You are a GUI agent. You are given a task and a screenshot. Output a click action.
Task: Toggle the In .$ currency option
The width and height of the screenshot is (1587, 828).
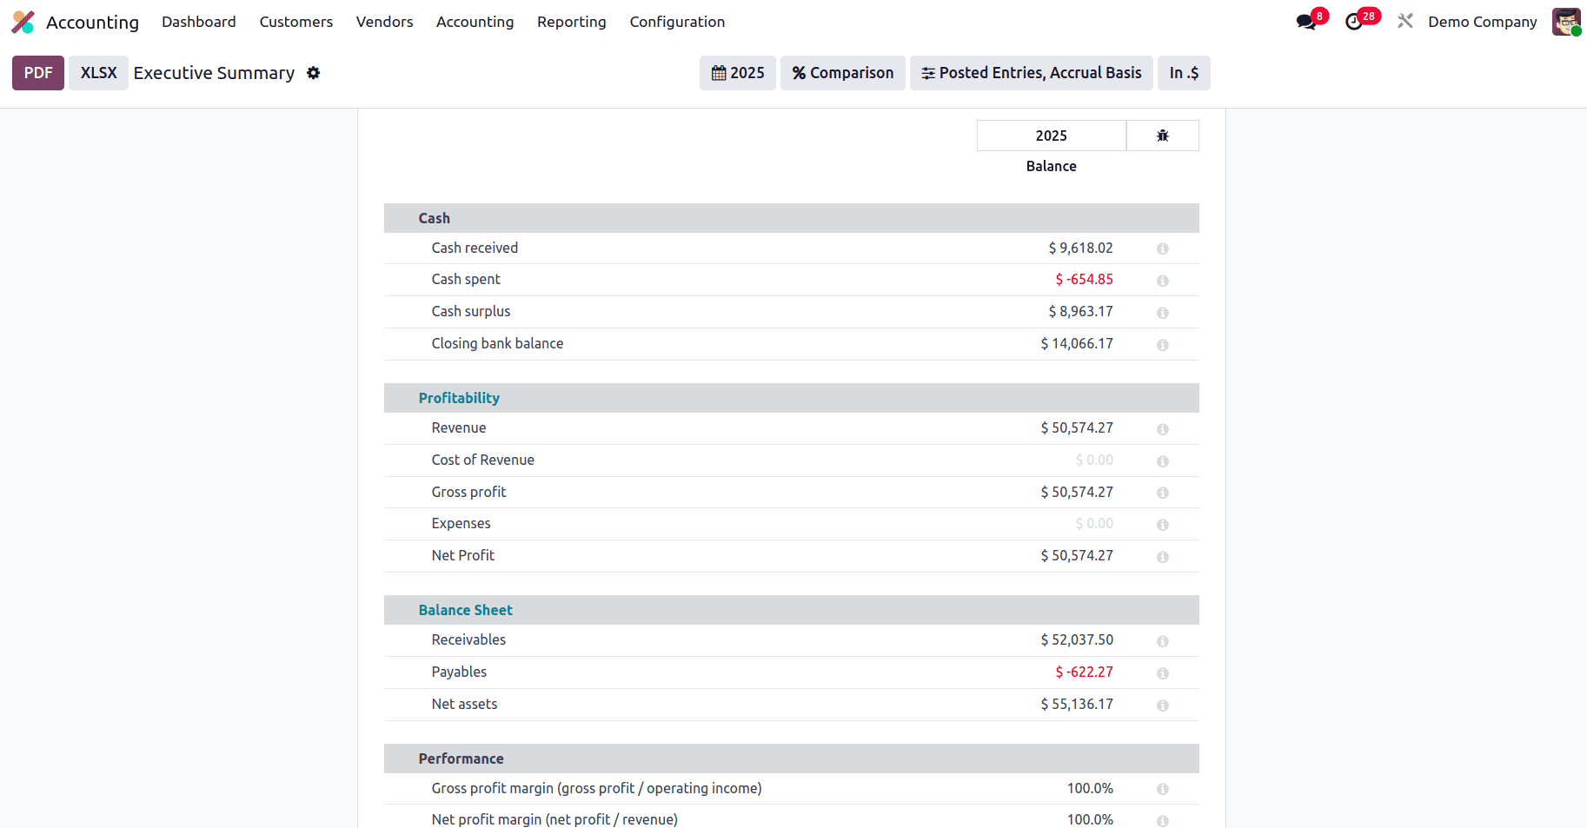tap(1183, 73)
